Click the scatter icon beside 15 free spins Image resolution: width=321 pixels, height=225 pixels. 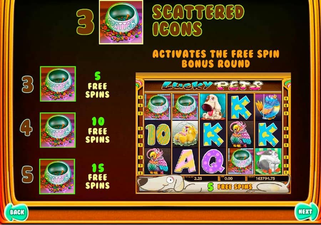[57, 176]
